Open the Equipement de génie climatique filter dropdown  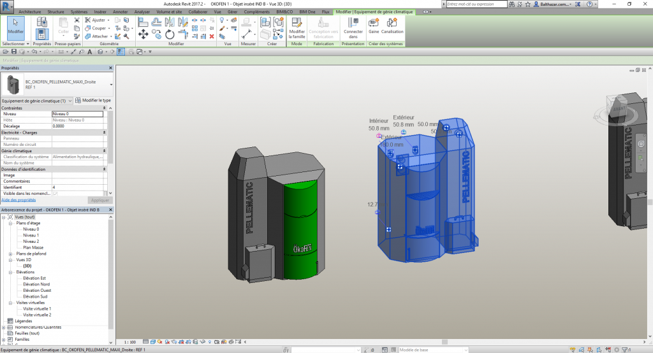70,101
